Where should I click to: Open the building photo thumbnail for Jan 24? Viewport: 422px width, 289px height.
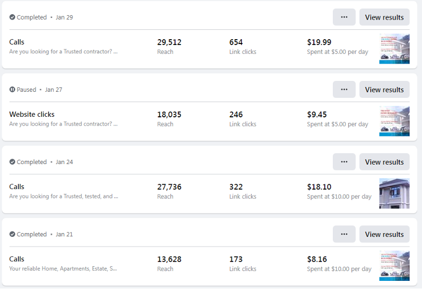[394, 193]
